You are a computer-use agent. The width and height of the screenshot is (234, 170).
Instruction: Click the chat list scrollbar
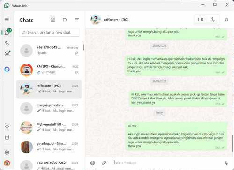point(83,48)
